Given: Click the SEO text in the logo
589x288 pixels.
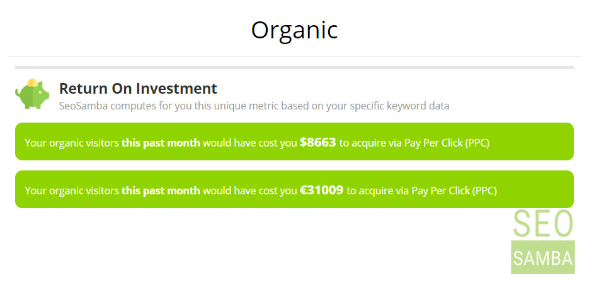Looking at the screenshot, I should click(x=543, y=224).
